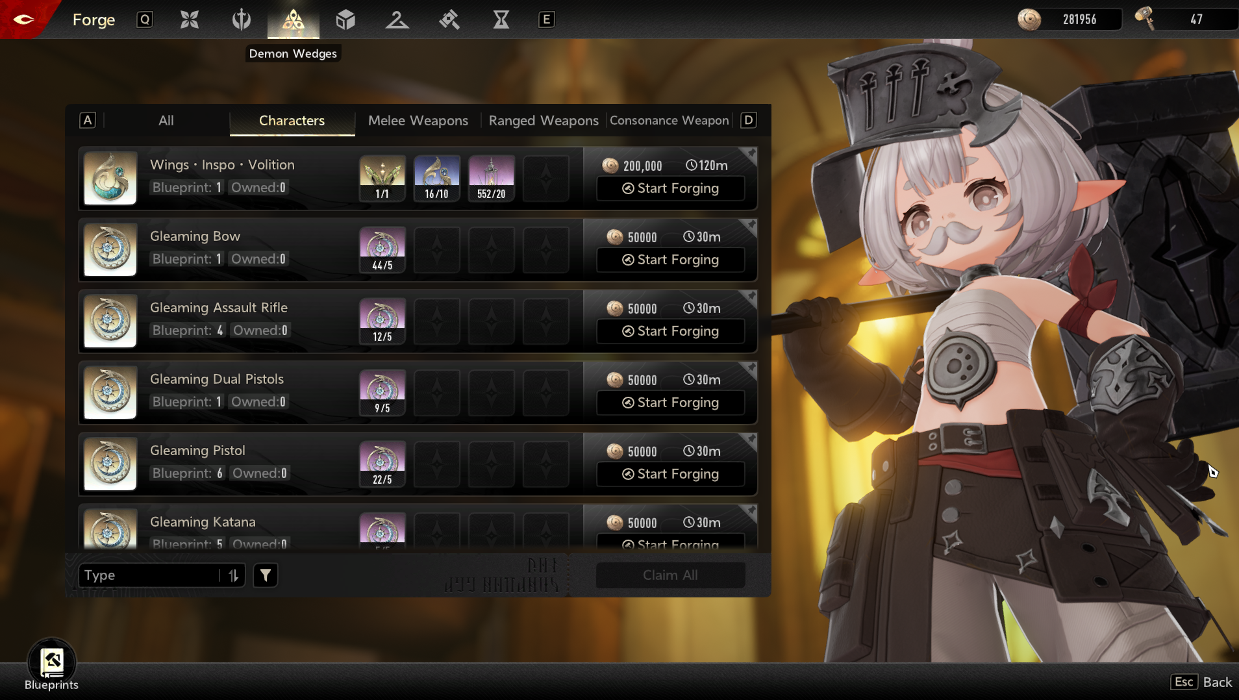Open the Gleaming Bow item thumbnail
The height and width of the screenshot is (700, 1239).
(110, 249)
